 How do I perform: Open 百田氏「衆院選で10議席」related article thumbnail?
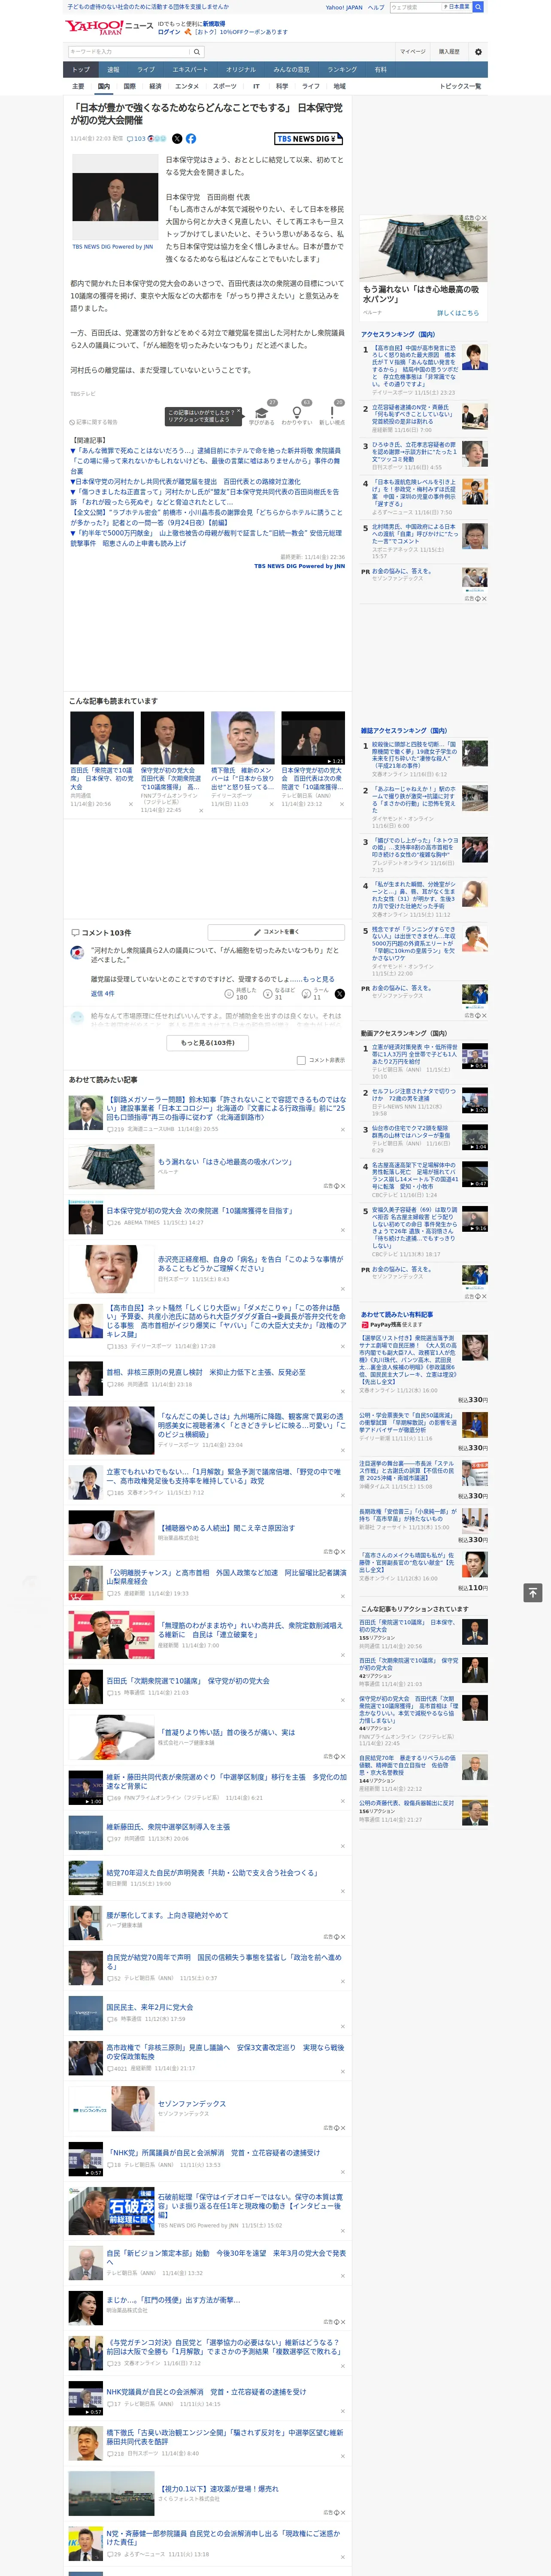pos(102,737)
